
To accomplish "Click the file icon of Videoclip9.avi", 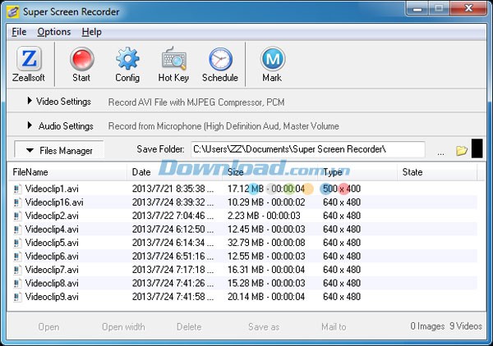I will point(17,297).
